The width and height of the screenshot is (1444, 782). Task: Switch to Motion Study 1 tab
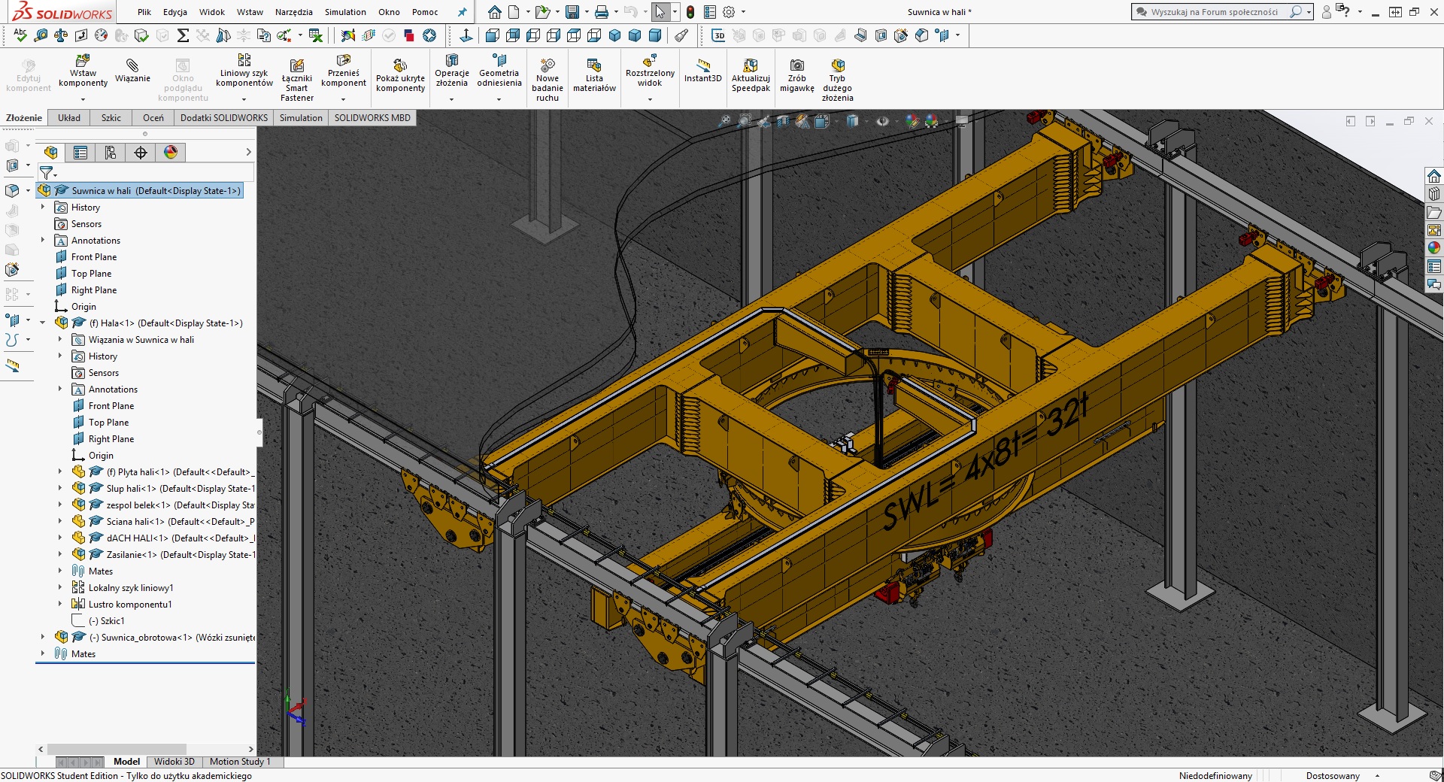coord(240,761)
